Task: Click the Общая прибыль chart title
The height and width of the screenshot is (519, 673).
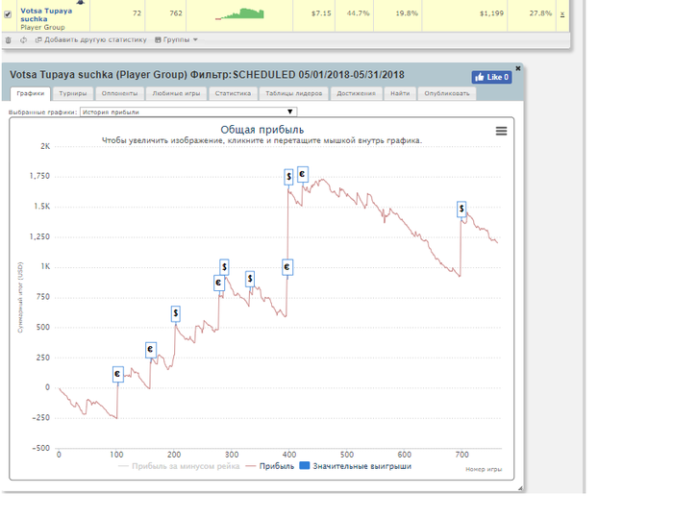Action: click(x=262, y=130)
